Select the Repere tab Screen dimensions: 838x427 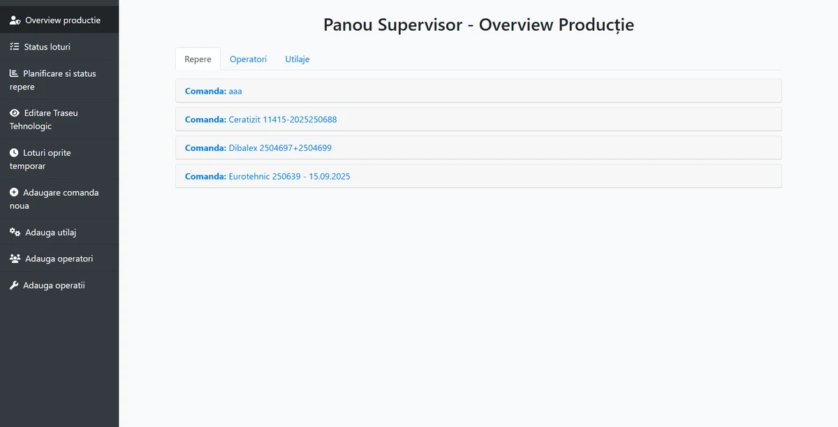click(x=198, y=59)
